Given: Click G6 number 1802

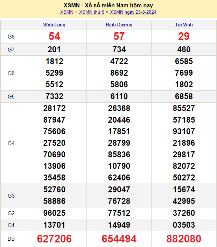Looking at the screenshot, I should [x=184, y=84].
